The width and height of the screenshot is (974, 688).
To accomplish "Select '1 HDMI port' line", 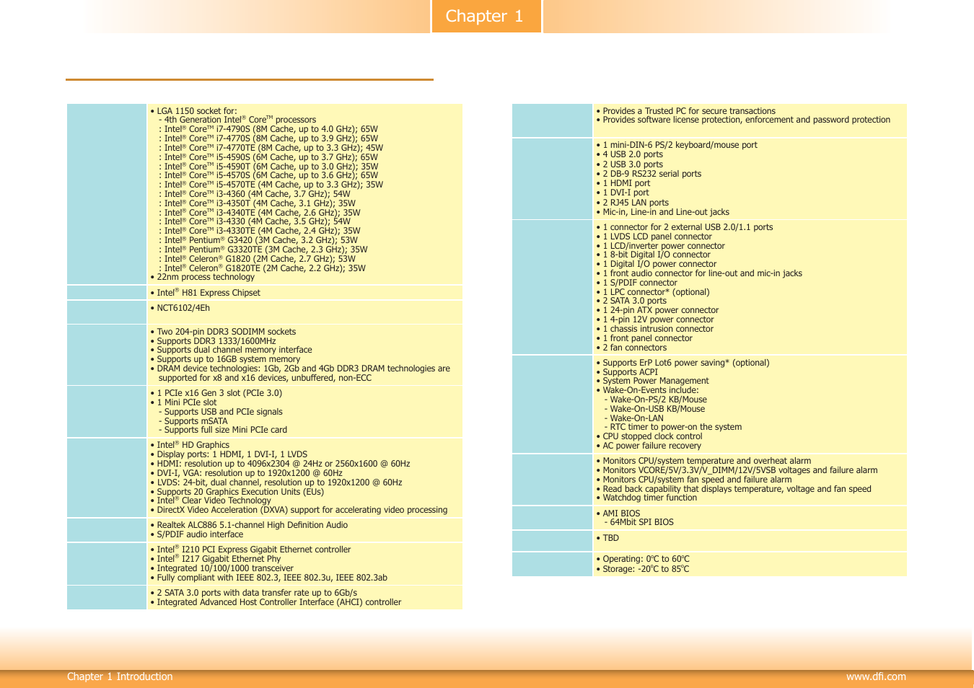I will pos(623,183).
